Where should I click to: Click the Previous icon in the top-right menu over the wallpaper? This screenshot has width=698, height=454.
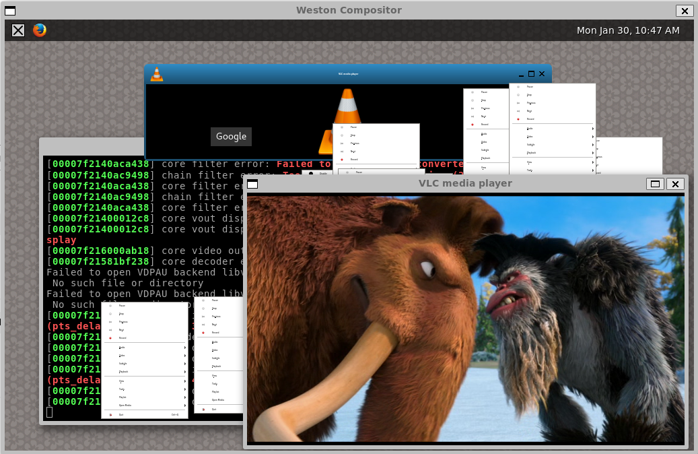(518, 103)
